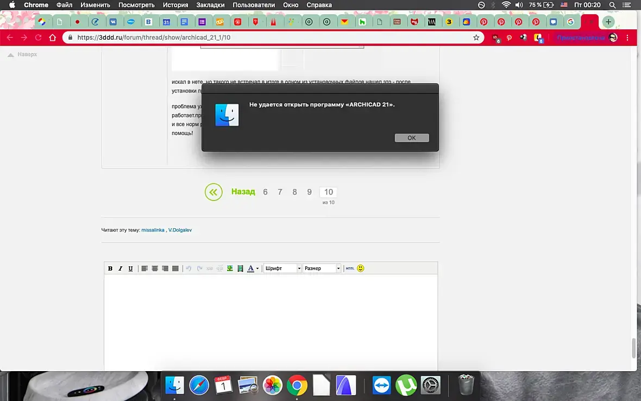This screenshot has width=641, height=401.
Task: Insert a link in the editor
Action: coord(210,268)
